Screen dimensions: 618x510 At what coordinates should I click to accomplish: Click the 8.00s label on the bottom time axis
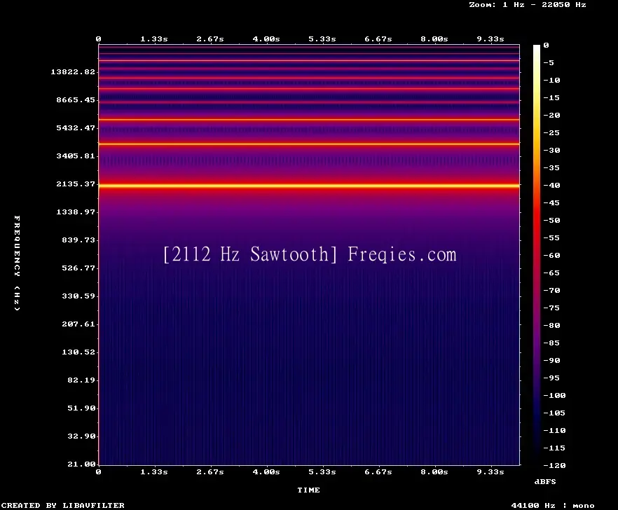pyautogui.click(x=434, y=471)
